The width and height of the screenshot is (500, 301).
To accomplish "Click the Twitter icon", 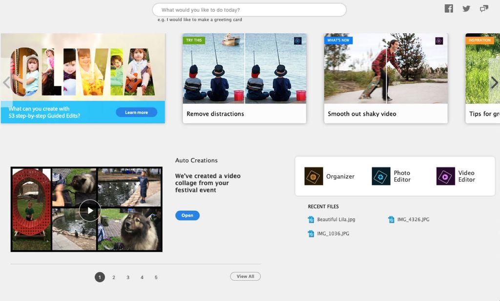I will [466, 8].
